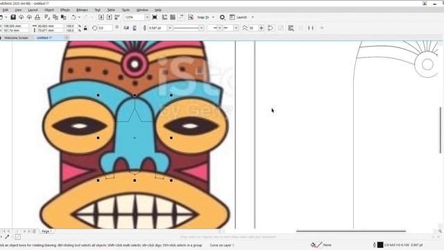Image resolution: width=444 pixels, height=250 pixels.
Task: Click the Print icon
Action: (37, 17)
